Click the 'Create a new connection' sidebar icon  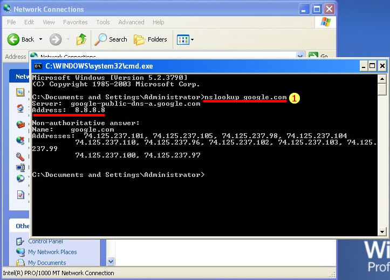coord(20,92)
